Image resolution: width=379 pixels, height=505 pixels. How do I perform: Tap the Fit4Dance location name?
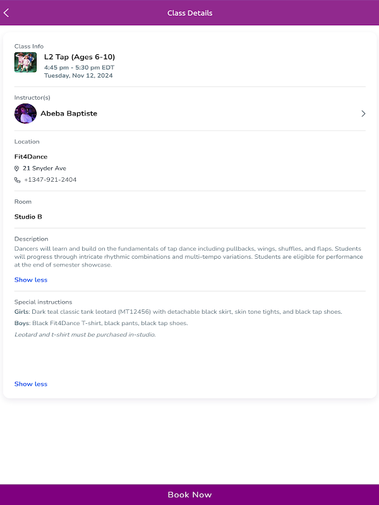[x=31, y=157]
